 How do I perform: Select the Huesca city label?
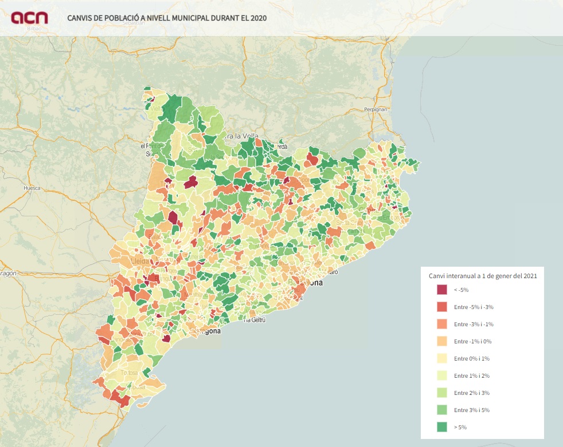(32, 188)
